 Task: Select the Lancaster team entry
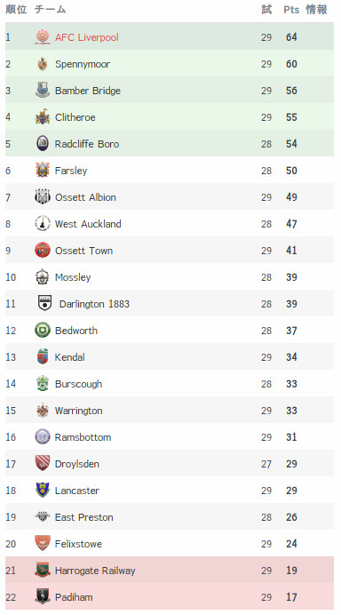click(77, 491)
